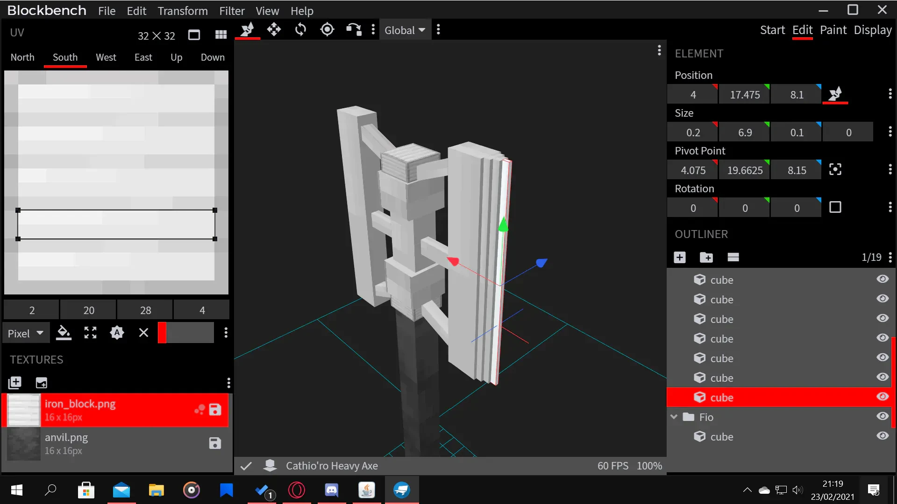Import a texture in Textures panel
Viewport: 897px width, 504px height.
[x=15, y=383]
